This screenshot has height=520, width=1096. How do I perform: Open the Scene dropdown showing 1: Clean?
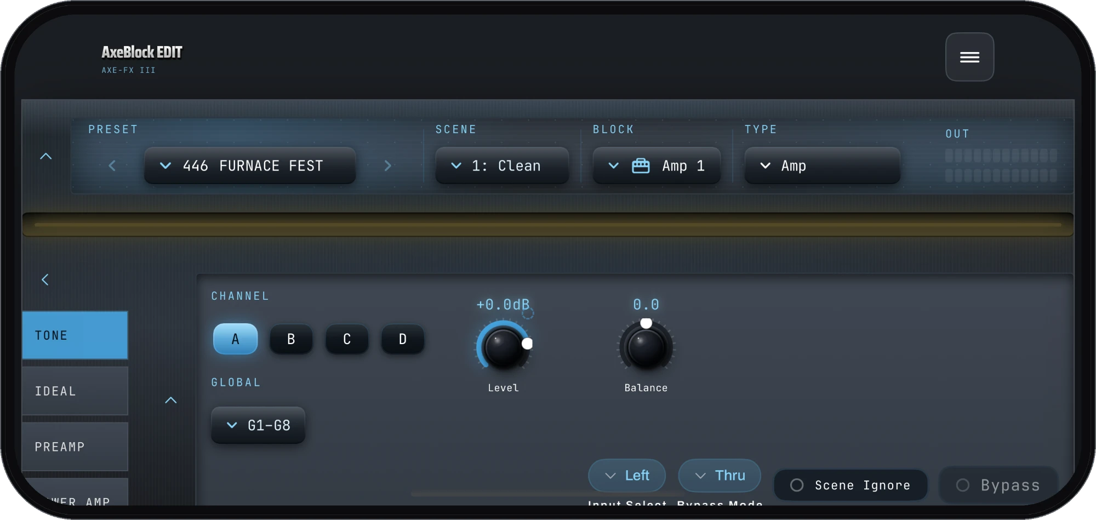point(502,165)
